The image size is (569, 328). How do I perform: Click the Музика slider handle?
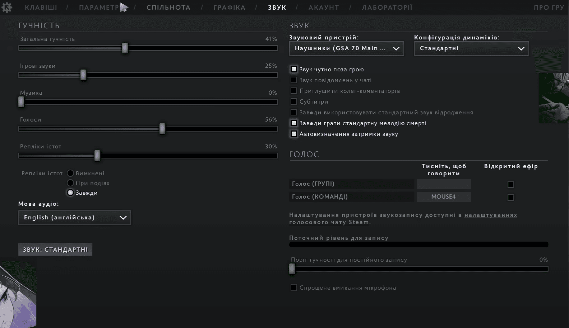coord(21,102)
